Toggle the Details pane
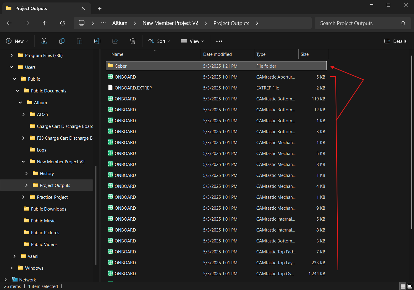This screenshot has width=414, height=290. pos(395,41)
